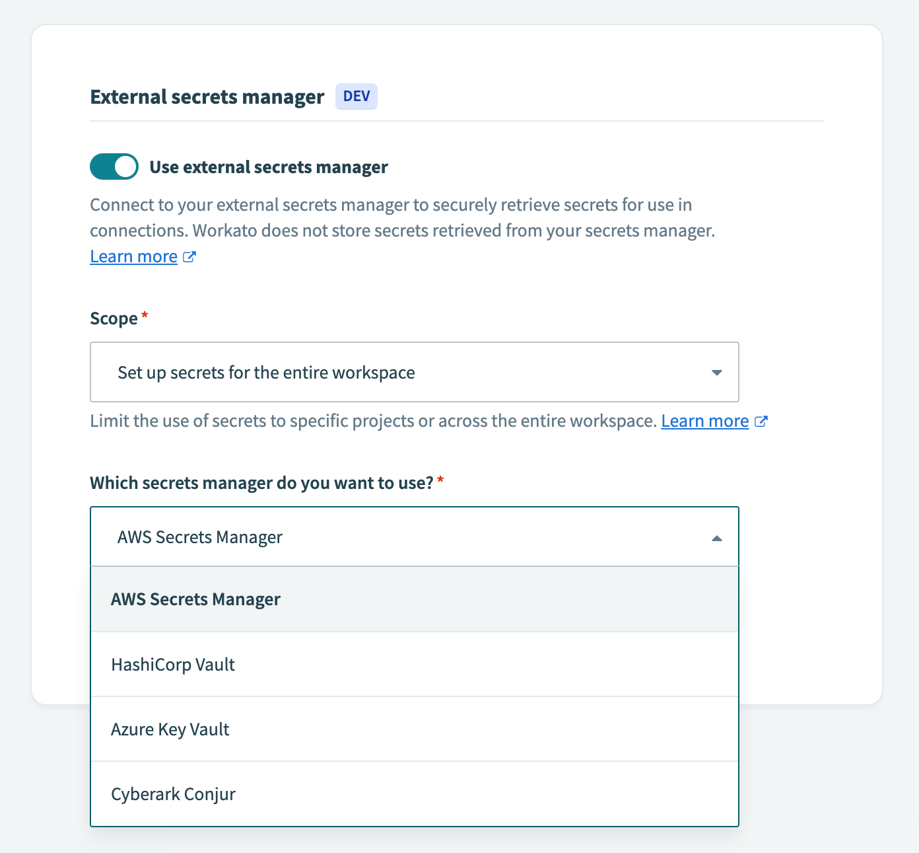
Task: Click the DEV badge next to the heading
Action: [356, 96]
